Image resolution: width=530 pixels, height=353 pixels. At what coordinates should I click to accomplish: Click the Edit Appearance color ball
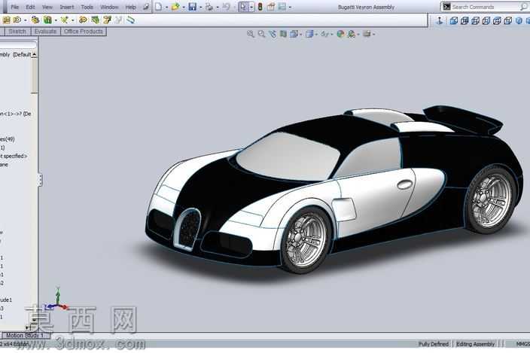(340, 34)
